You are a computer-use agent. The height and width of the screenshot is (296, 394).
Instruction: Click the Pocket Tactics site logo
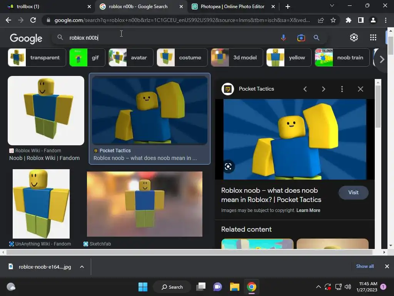(228, 89)
